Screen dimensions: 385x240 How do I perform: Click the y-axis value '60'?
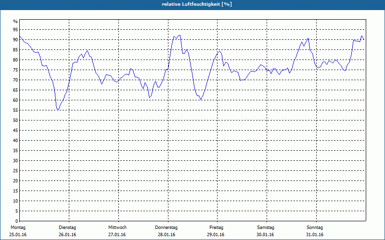pos(15,100)
